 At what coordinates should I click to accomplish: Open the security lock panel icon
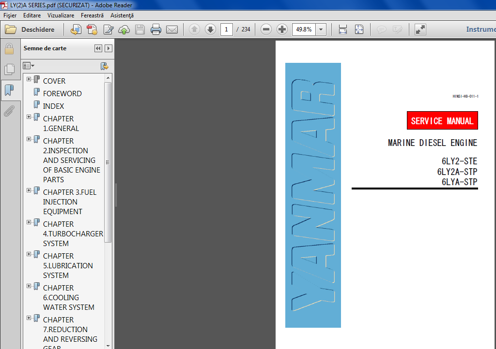[9, 49]
